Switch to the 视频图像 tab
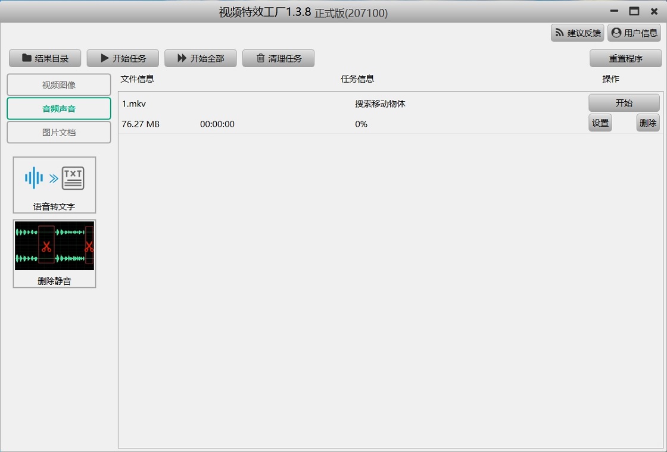The width and height of the screenshot is (667, 452). [x=59, y=85]
